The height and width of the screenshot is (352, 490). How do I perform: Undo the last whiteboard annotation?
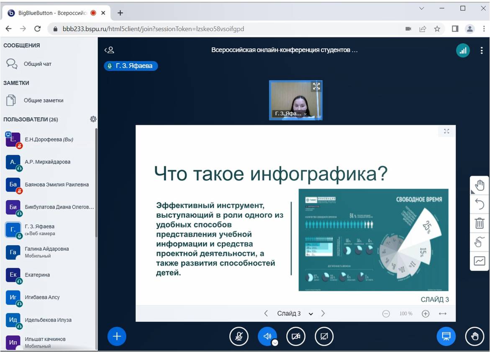click(x=480, y=204)
